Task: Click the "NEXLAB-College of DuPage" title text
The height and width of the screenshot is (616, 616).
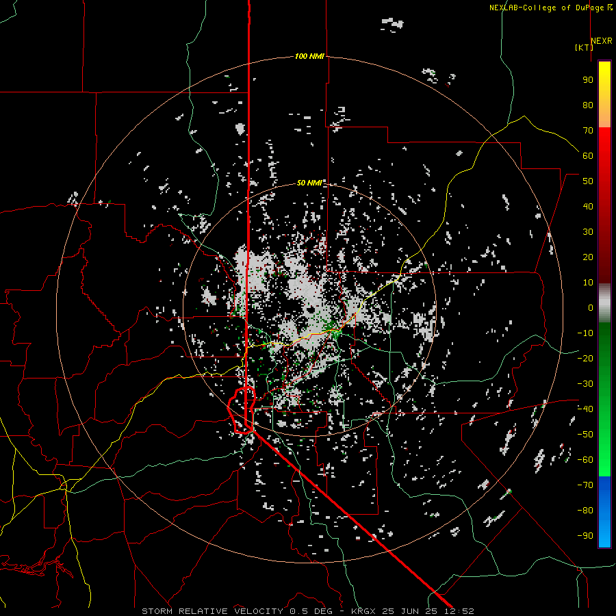Action: click(x=546, y=8)
